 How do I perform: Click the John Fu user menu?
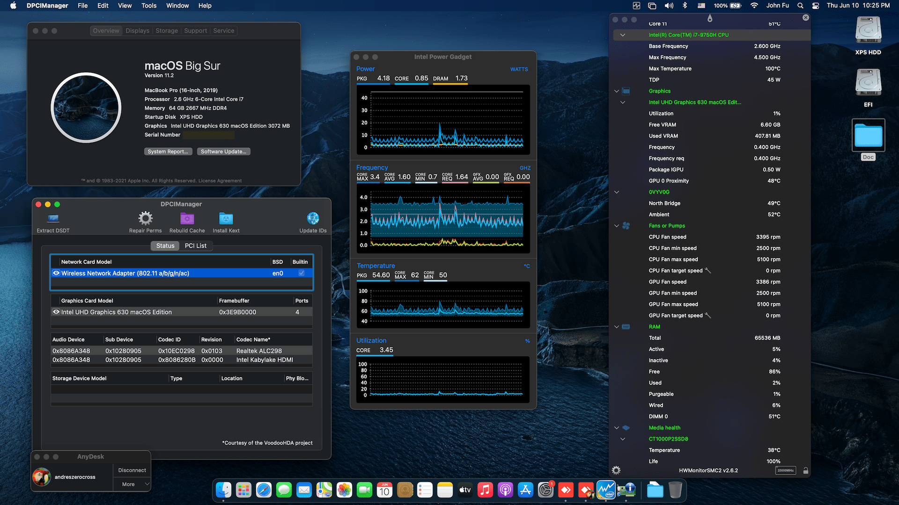coord(777,6)
